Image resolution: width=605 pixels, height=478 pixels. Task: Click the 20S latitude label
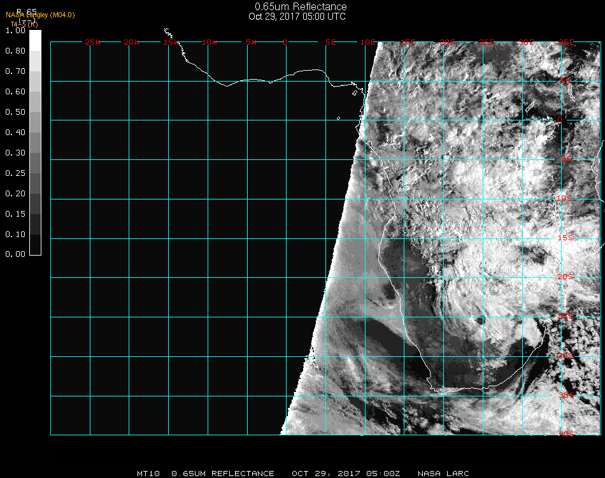(x=565, y=277)
